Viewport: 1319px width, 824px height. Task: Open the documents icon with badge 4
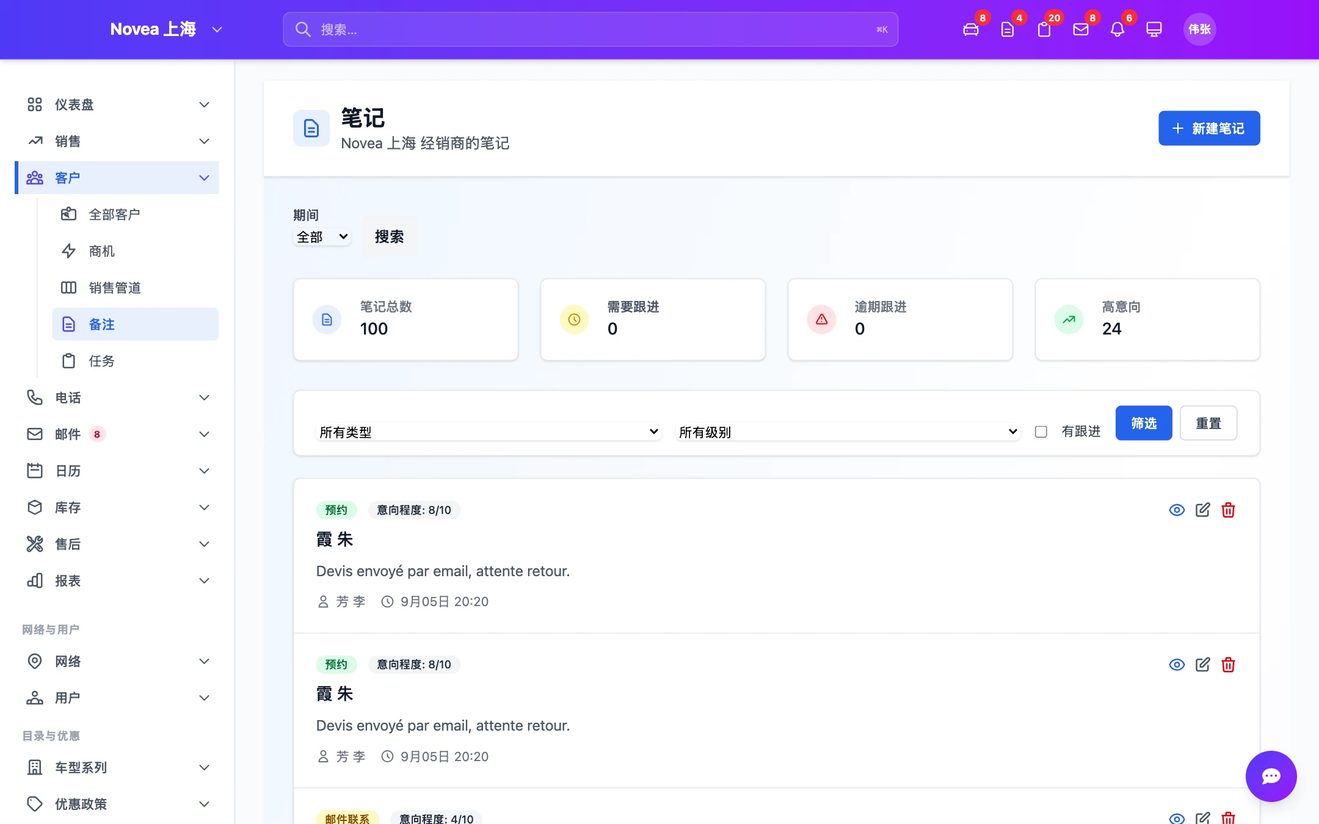click(x=1007, y=29)
